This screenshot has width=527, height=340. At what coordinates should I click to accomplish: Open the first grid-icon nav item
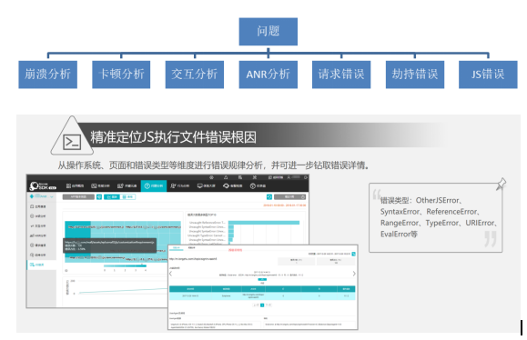(75, 185)
